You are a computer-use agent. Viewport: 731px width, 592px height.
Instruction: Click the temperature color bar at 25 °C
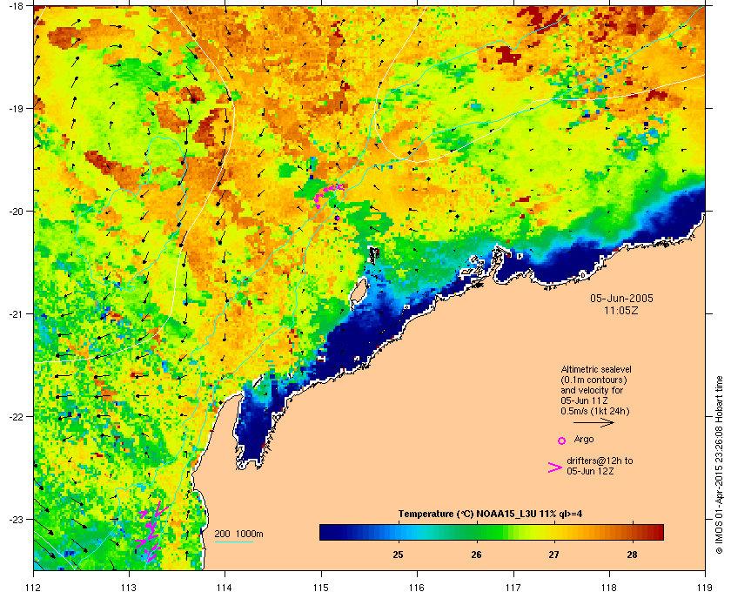(x=399, y=532)
